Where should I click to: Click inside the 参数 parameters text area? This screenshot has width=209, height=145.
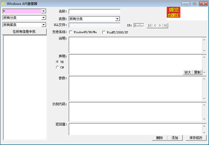point(136,88)
